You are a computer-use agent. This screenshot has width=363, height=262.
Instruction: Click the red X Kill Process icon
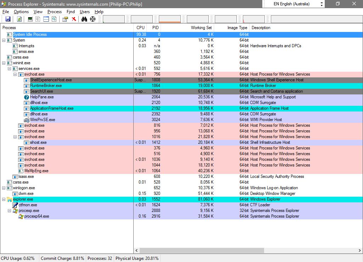(x=74, y=19)
